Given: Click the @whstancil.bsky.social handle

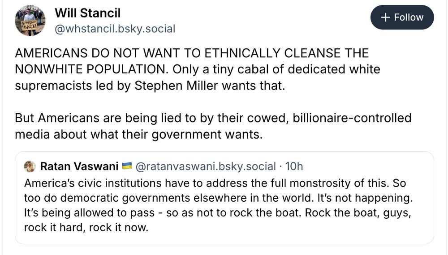Looking at the screenshot, I should [115, 29].
